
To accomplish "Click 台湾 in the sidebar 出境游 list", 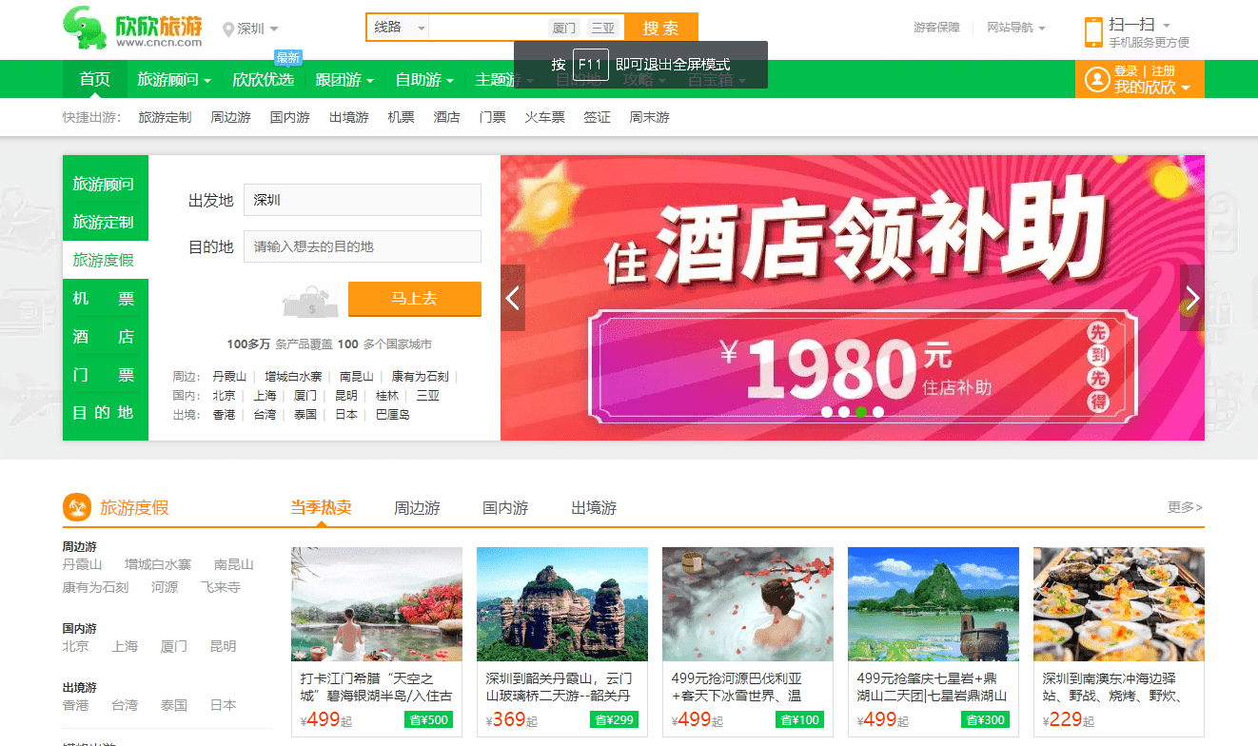I will pos(125,705).
